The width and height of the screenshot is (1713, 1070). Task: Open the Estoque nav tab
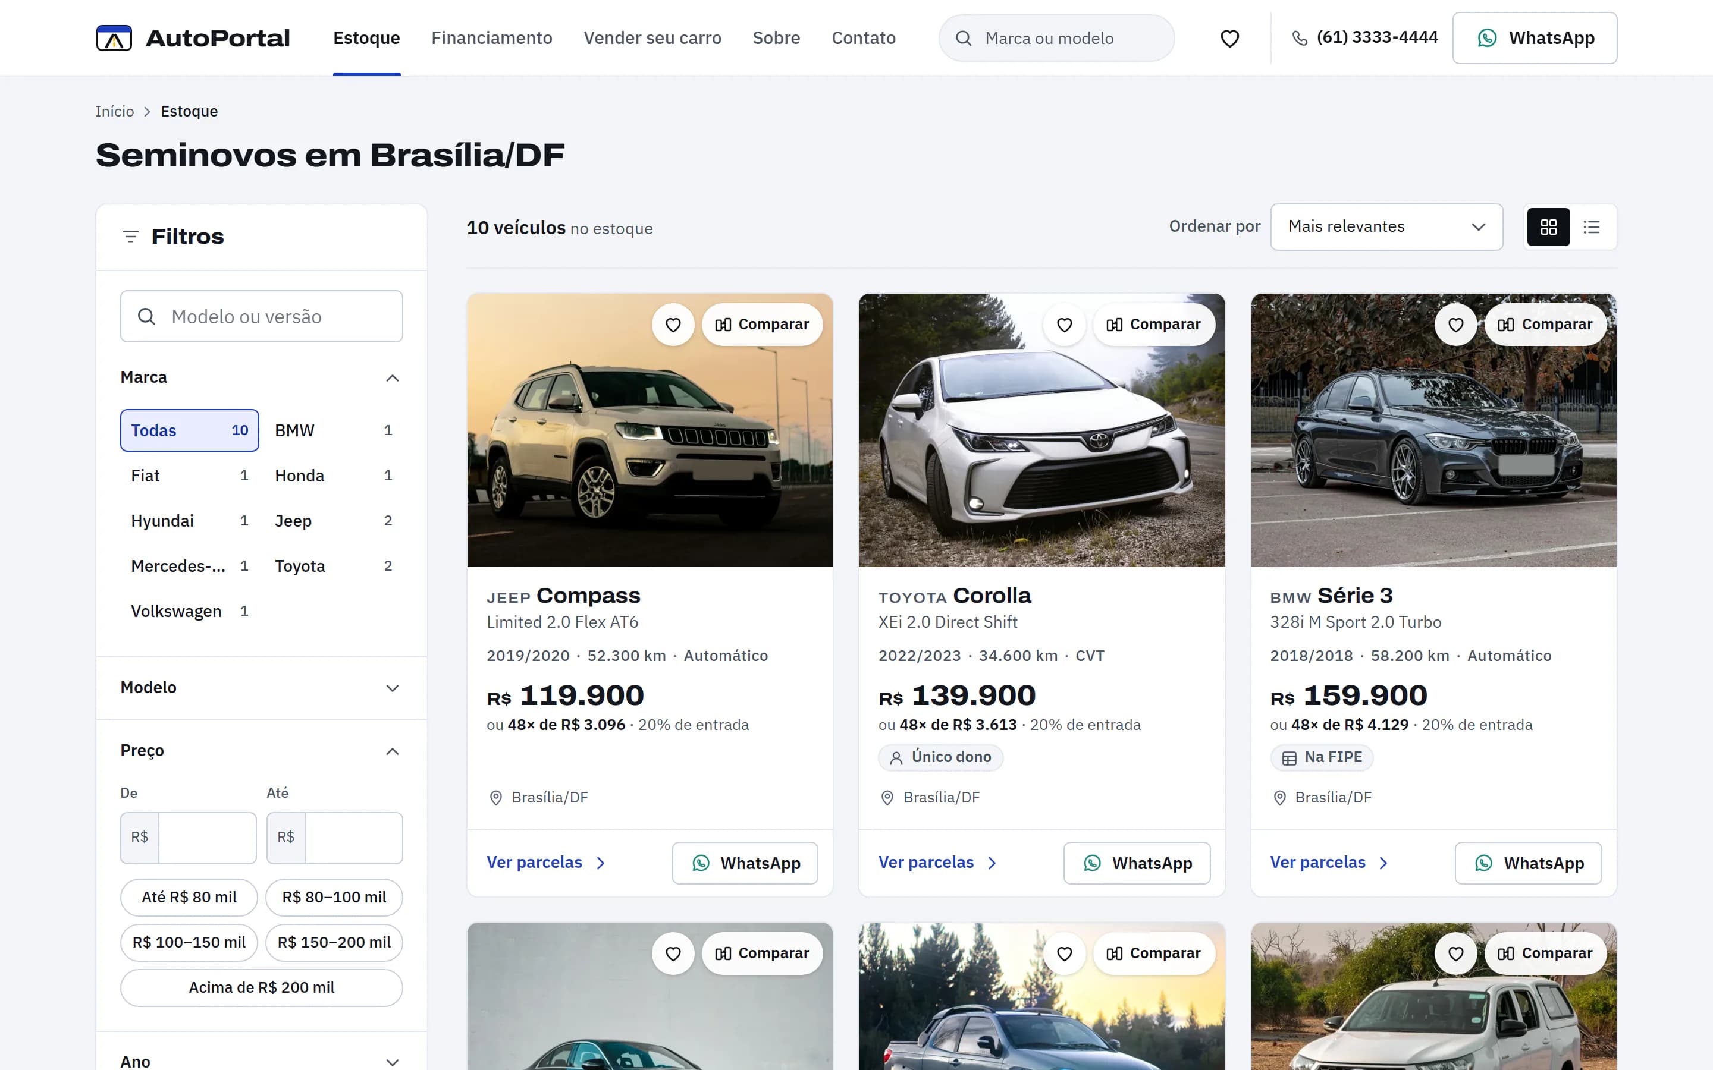pyautogui.click(x=366, y=38)
